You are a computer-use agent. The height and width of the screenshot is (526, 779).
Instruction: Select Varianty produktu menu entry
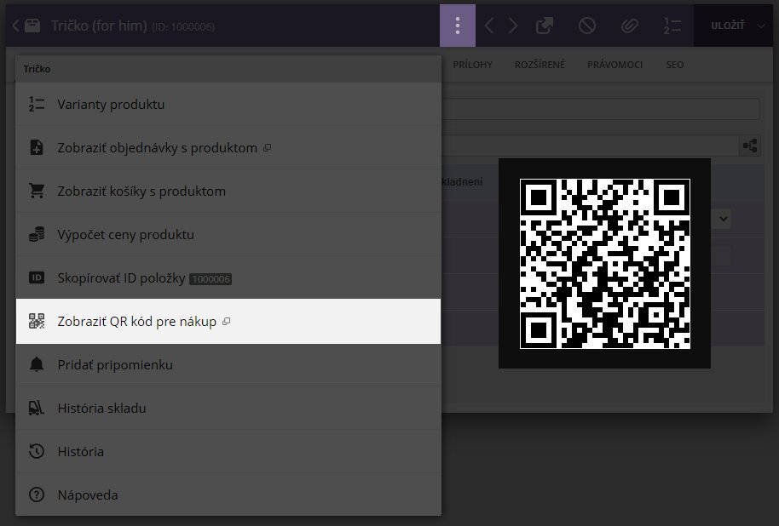click(x=228, y=104)
